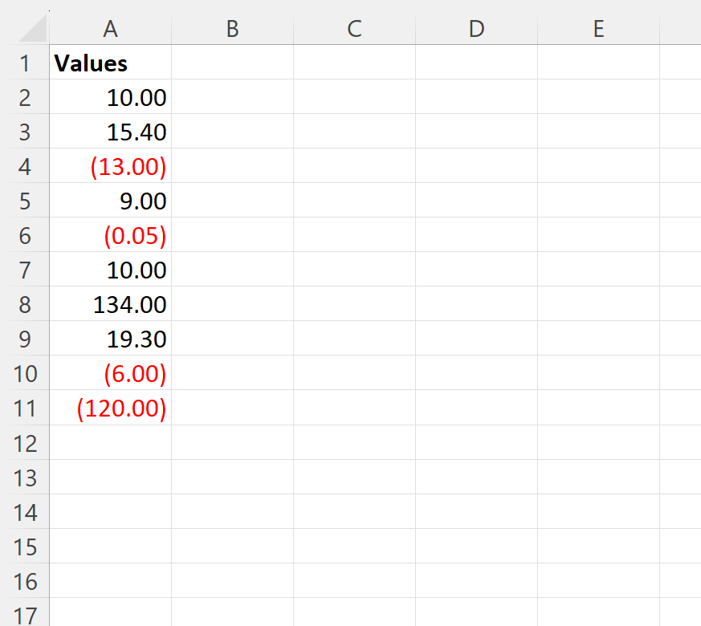Select row 4 header
This screenshot has width=701, height=626.
tap(25, 165)
